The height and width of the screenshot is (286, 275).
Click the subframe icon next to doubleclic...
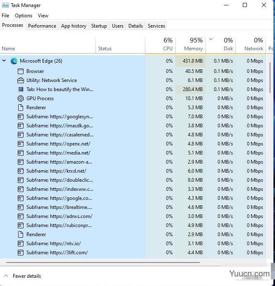tap(21, 180)
